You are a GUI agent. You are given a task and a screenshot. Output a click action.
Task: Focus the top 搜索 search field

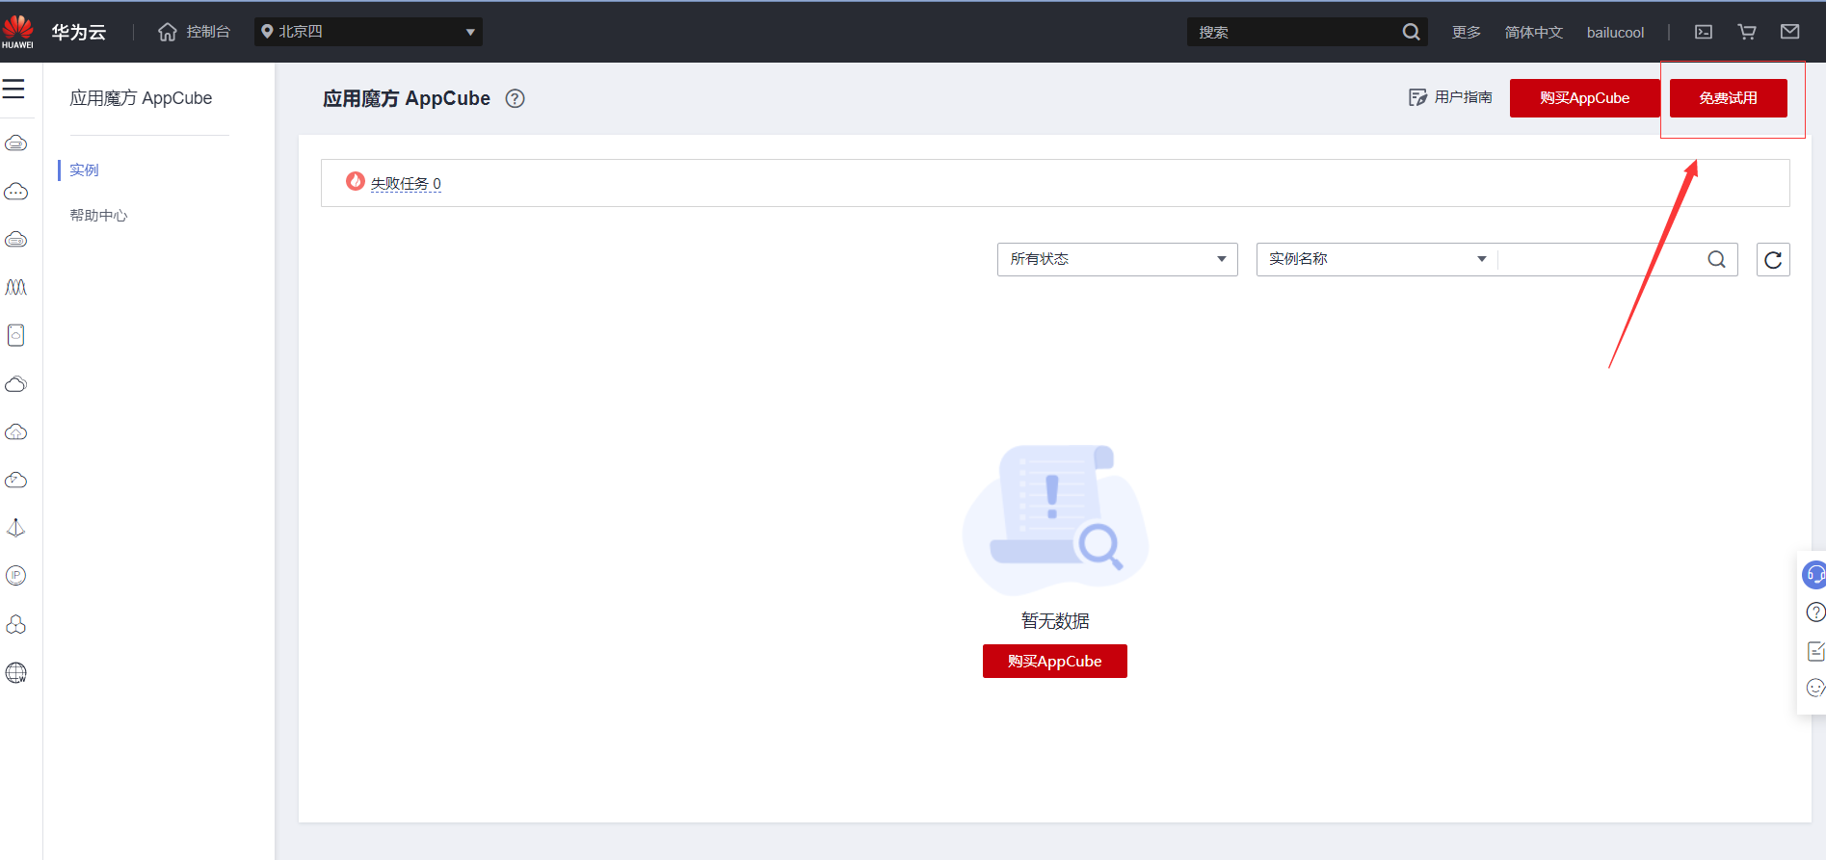click(x=1294, y=32)
